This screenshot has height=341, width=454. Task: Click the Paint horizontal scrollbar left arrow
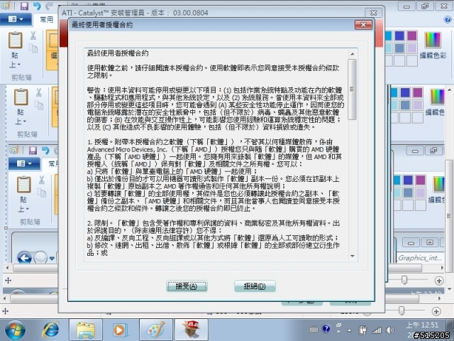(x=5, y=298)
